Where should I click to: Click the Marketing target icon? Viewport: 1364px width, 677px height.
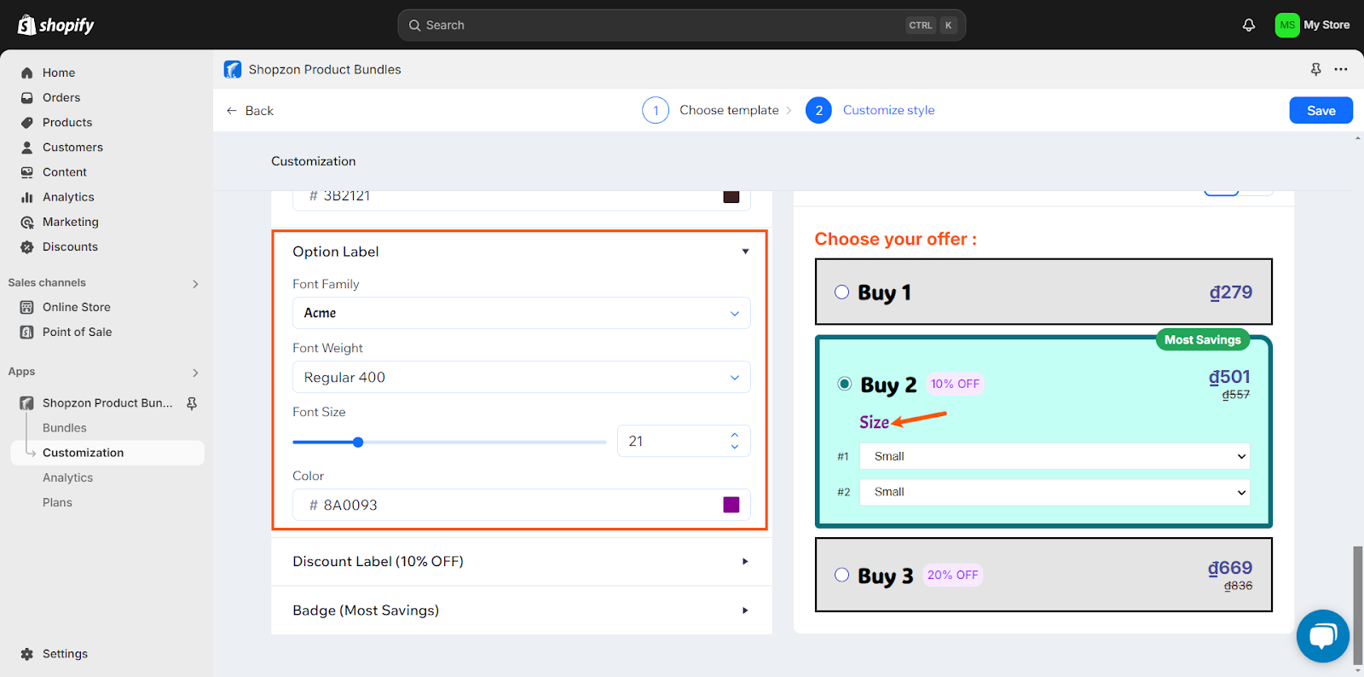(26, 222)
